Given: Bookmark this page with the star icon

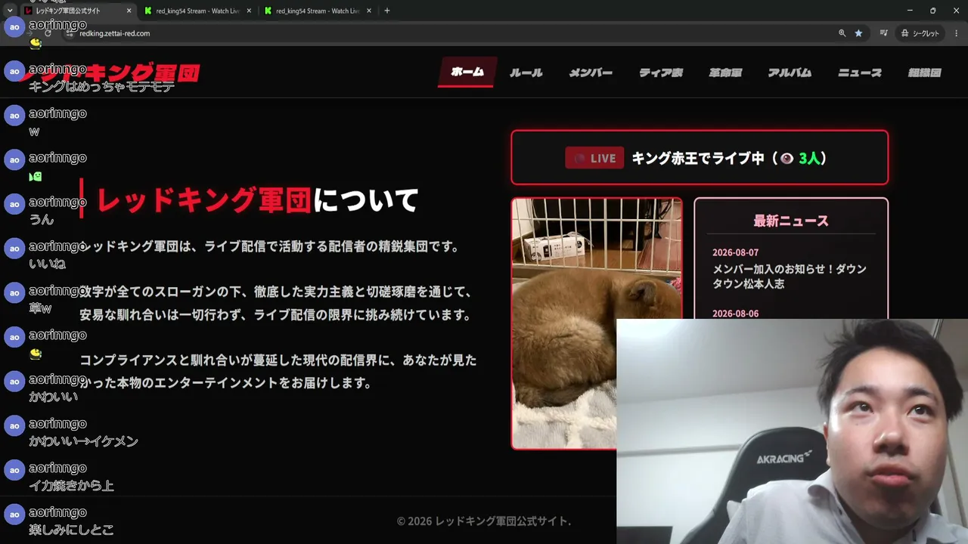Looking at the screenshot, I should [858, 33].
